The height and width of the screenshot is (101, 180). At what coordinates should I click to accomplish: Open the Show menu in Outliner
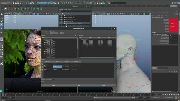click(66, 9)
